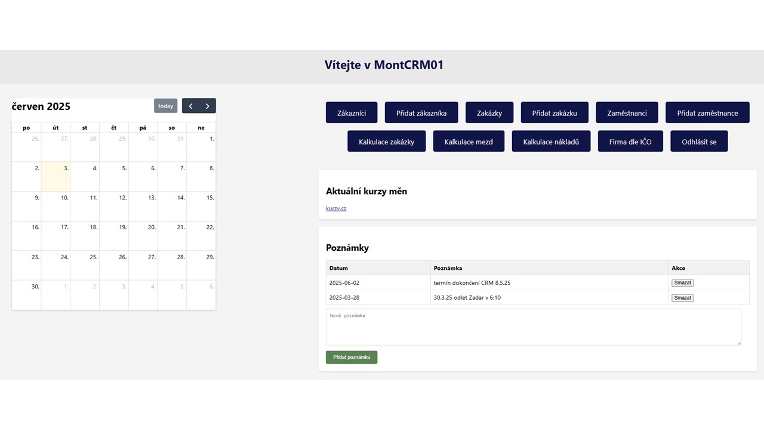Viewport: 764px width, 430px height.
Task: Select June 3 highlighted calendar day
Action: [56, 177]
